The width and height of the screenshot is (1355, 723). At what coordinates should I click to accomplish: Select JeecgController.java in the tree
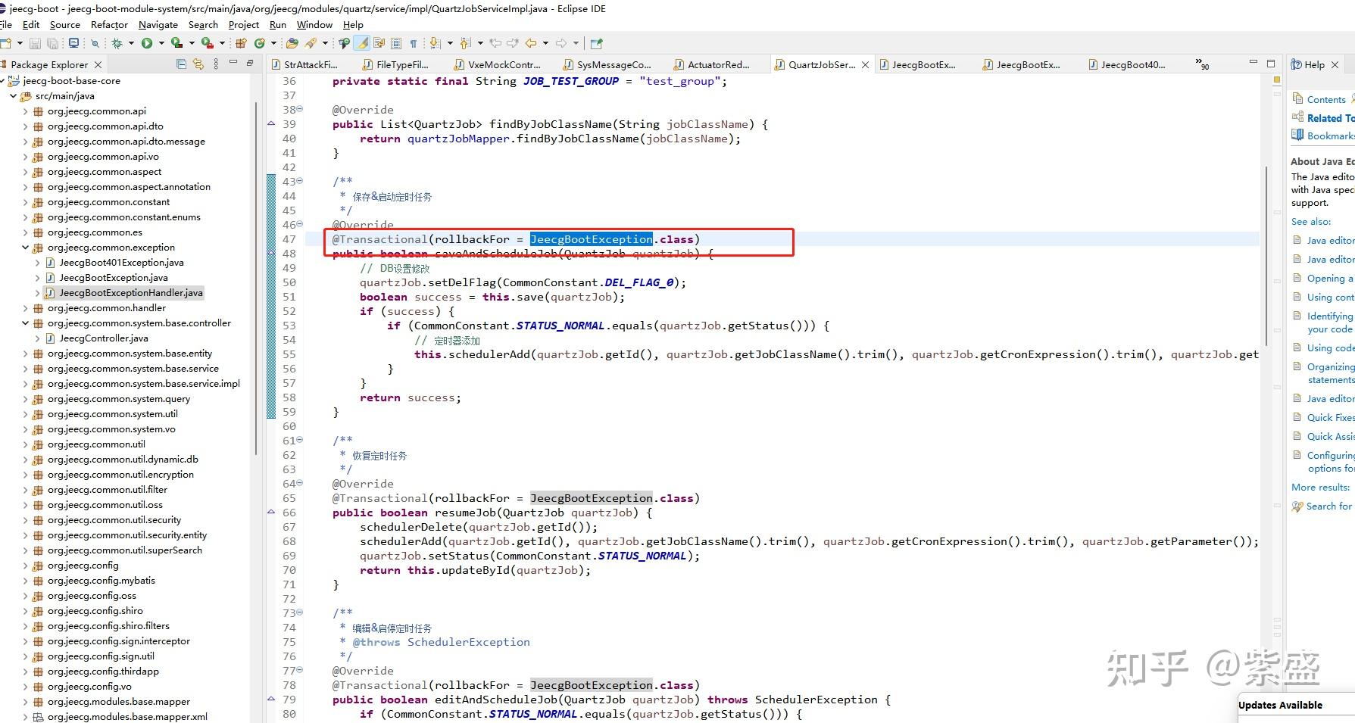(x=104, y=338)
